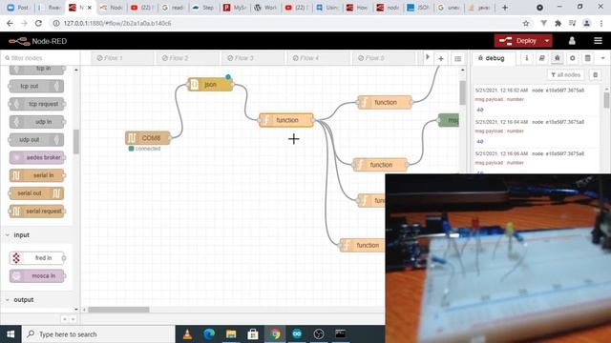Open the Windows Start menu

[x=11, y=334]
